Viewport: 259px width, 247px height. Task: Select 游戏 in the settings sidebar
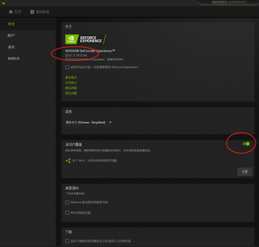11,47
